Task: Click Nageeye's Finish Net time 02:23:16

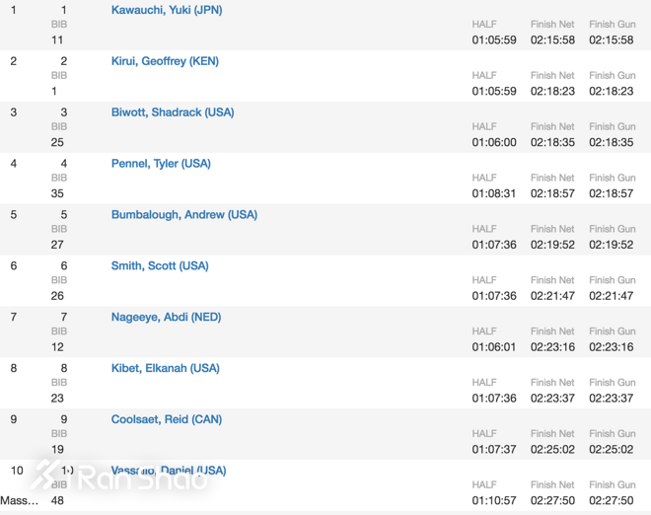Action: 552,348
